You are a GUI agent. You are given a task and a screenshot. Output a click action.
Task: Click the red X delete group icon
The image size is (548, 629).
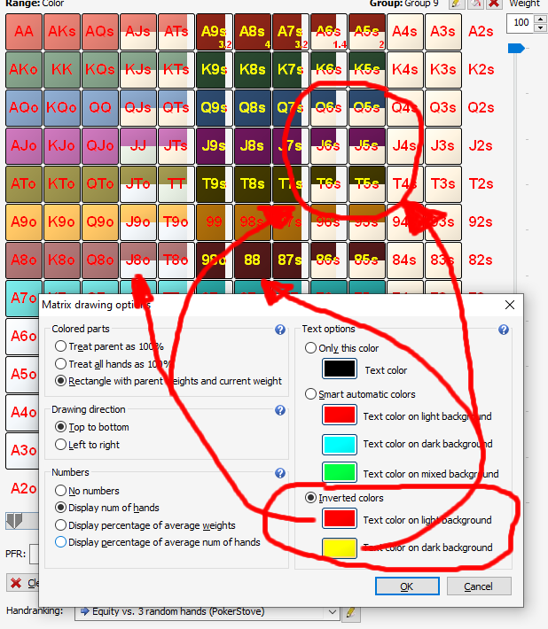coord(495,4)
